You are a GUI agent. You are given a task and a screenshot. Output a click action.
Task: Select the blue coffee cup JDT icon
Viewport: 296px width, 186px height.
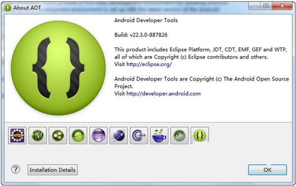pyautogui.click(x=159, y=136)
